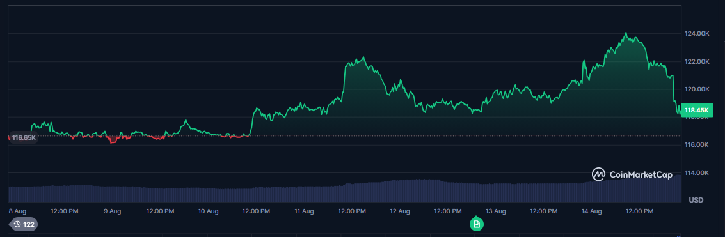The image size is (725, 237).
Task: Select the 118.45K current price tag
Action: (x=697, y=110)
